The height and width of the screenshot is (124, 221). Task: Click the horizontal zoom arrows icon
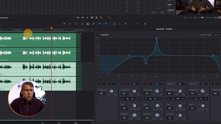pos(138,24)
